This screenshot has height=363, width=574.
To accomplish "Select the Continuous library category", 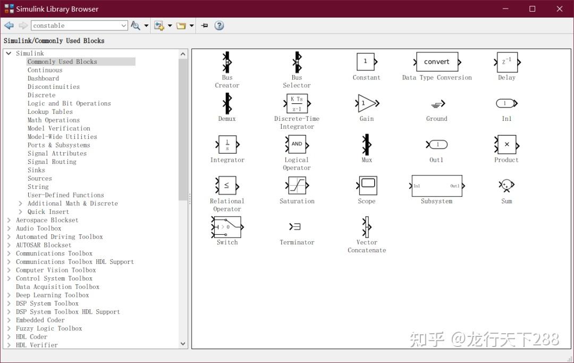I will click(45, 70).
